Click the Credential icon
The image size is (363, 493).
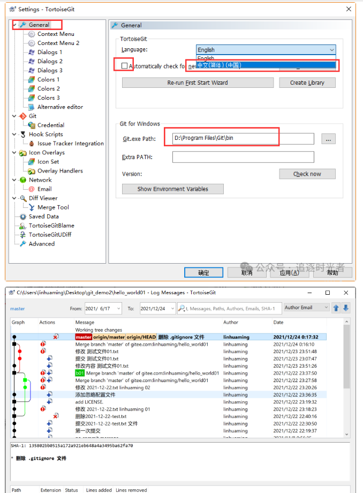point(32,125)
